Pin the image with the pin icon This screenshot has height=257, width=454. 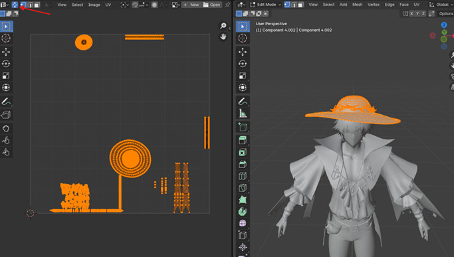click(227, 5)
